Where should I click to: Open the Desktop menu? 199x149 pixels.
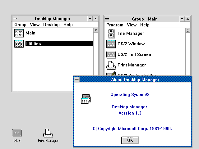click(x=51, y=25)
